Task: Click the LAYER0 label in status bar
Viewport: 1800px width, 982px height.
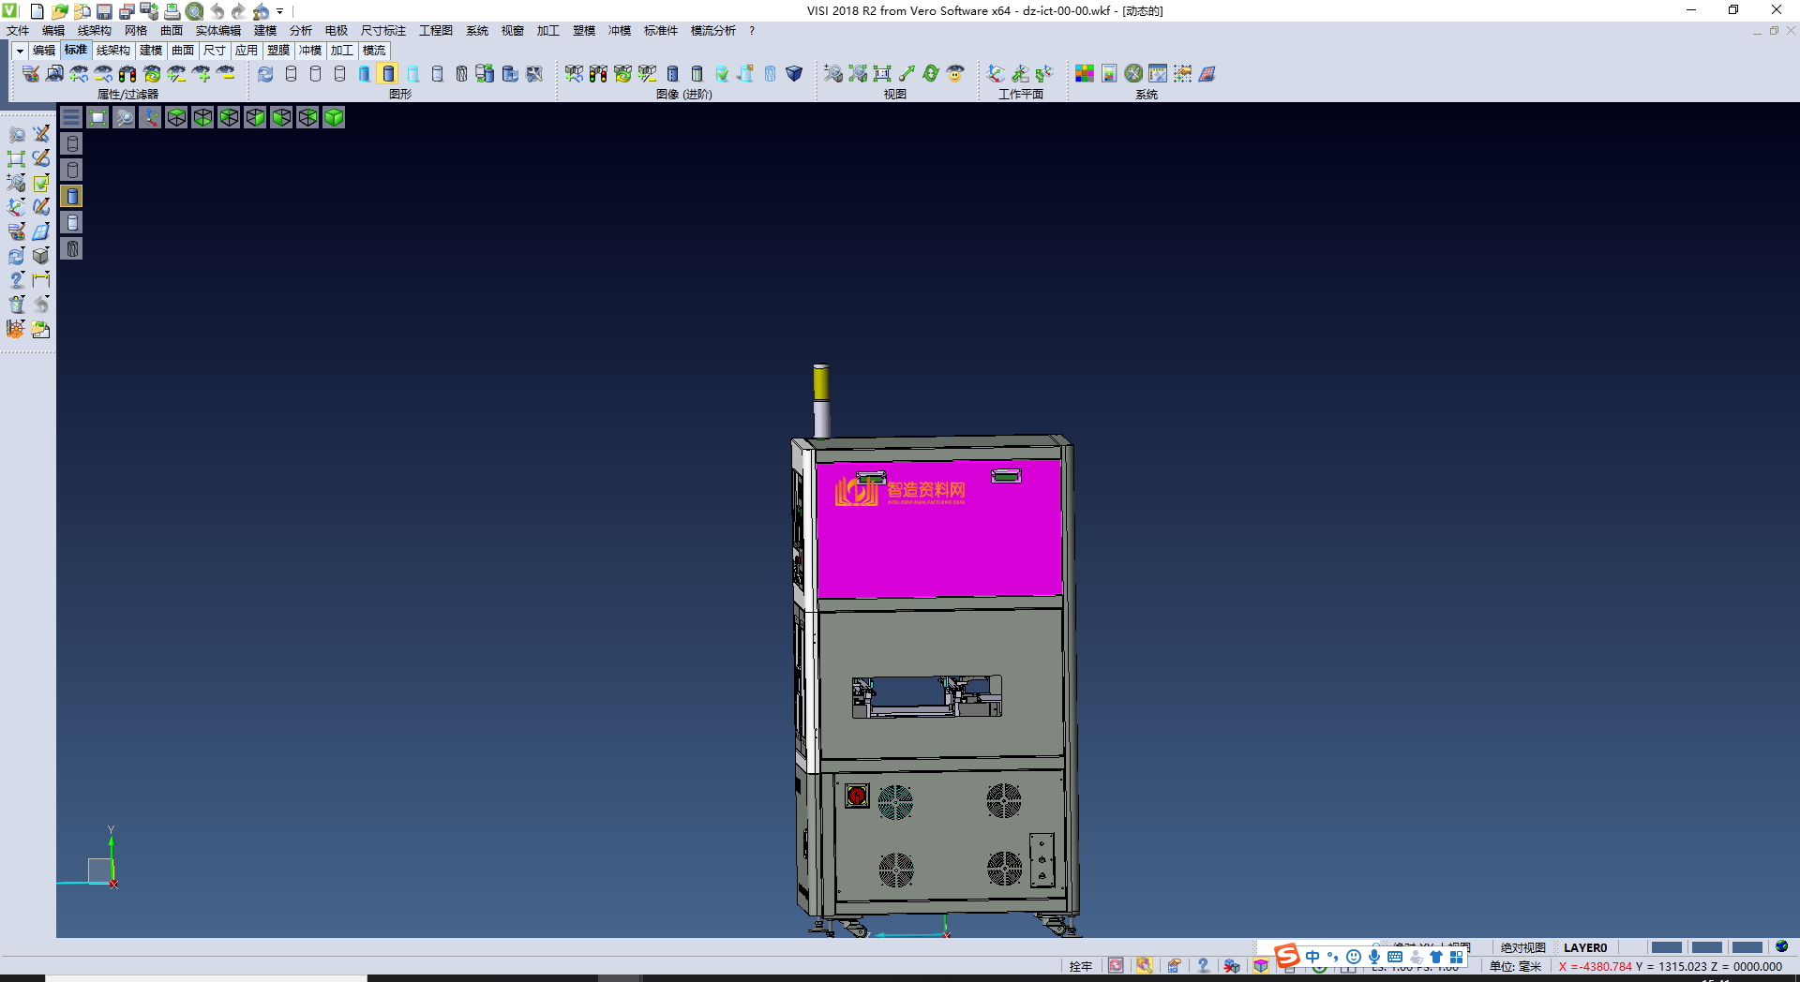Action: (x=1584, y=947)
